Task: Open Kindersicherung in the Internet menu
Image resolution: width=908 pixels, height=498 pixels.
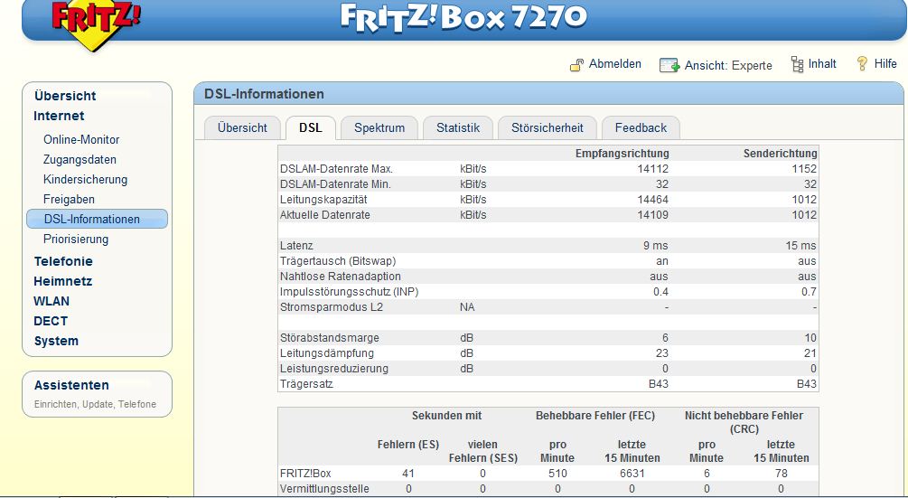Action: tap(85, 180)
